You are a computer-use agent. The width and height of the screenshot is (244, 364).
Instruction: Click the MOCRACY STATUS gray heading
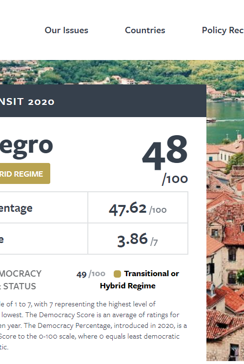tap(20, 280)
